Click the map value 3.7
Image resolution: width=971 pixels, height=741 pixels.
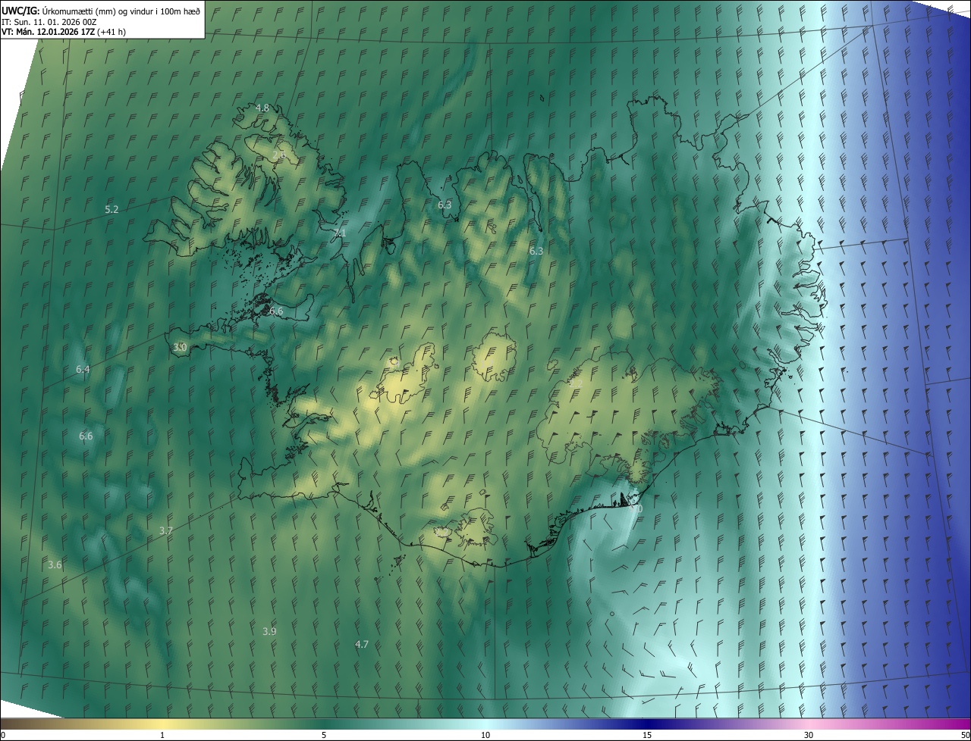[166, 530]
